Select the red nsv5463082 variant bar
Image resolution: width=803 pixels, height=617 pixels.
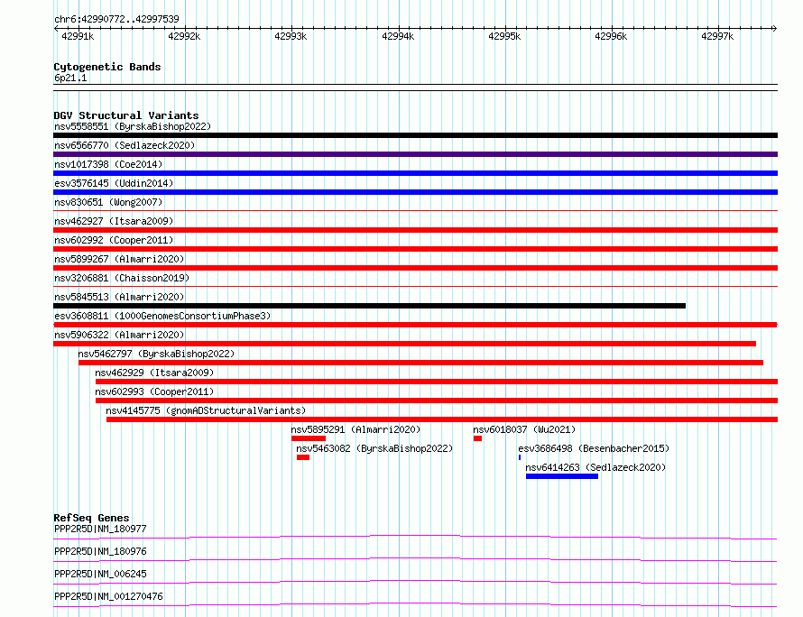tap(303, 457)
